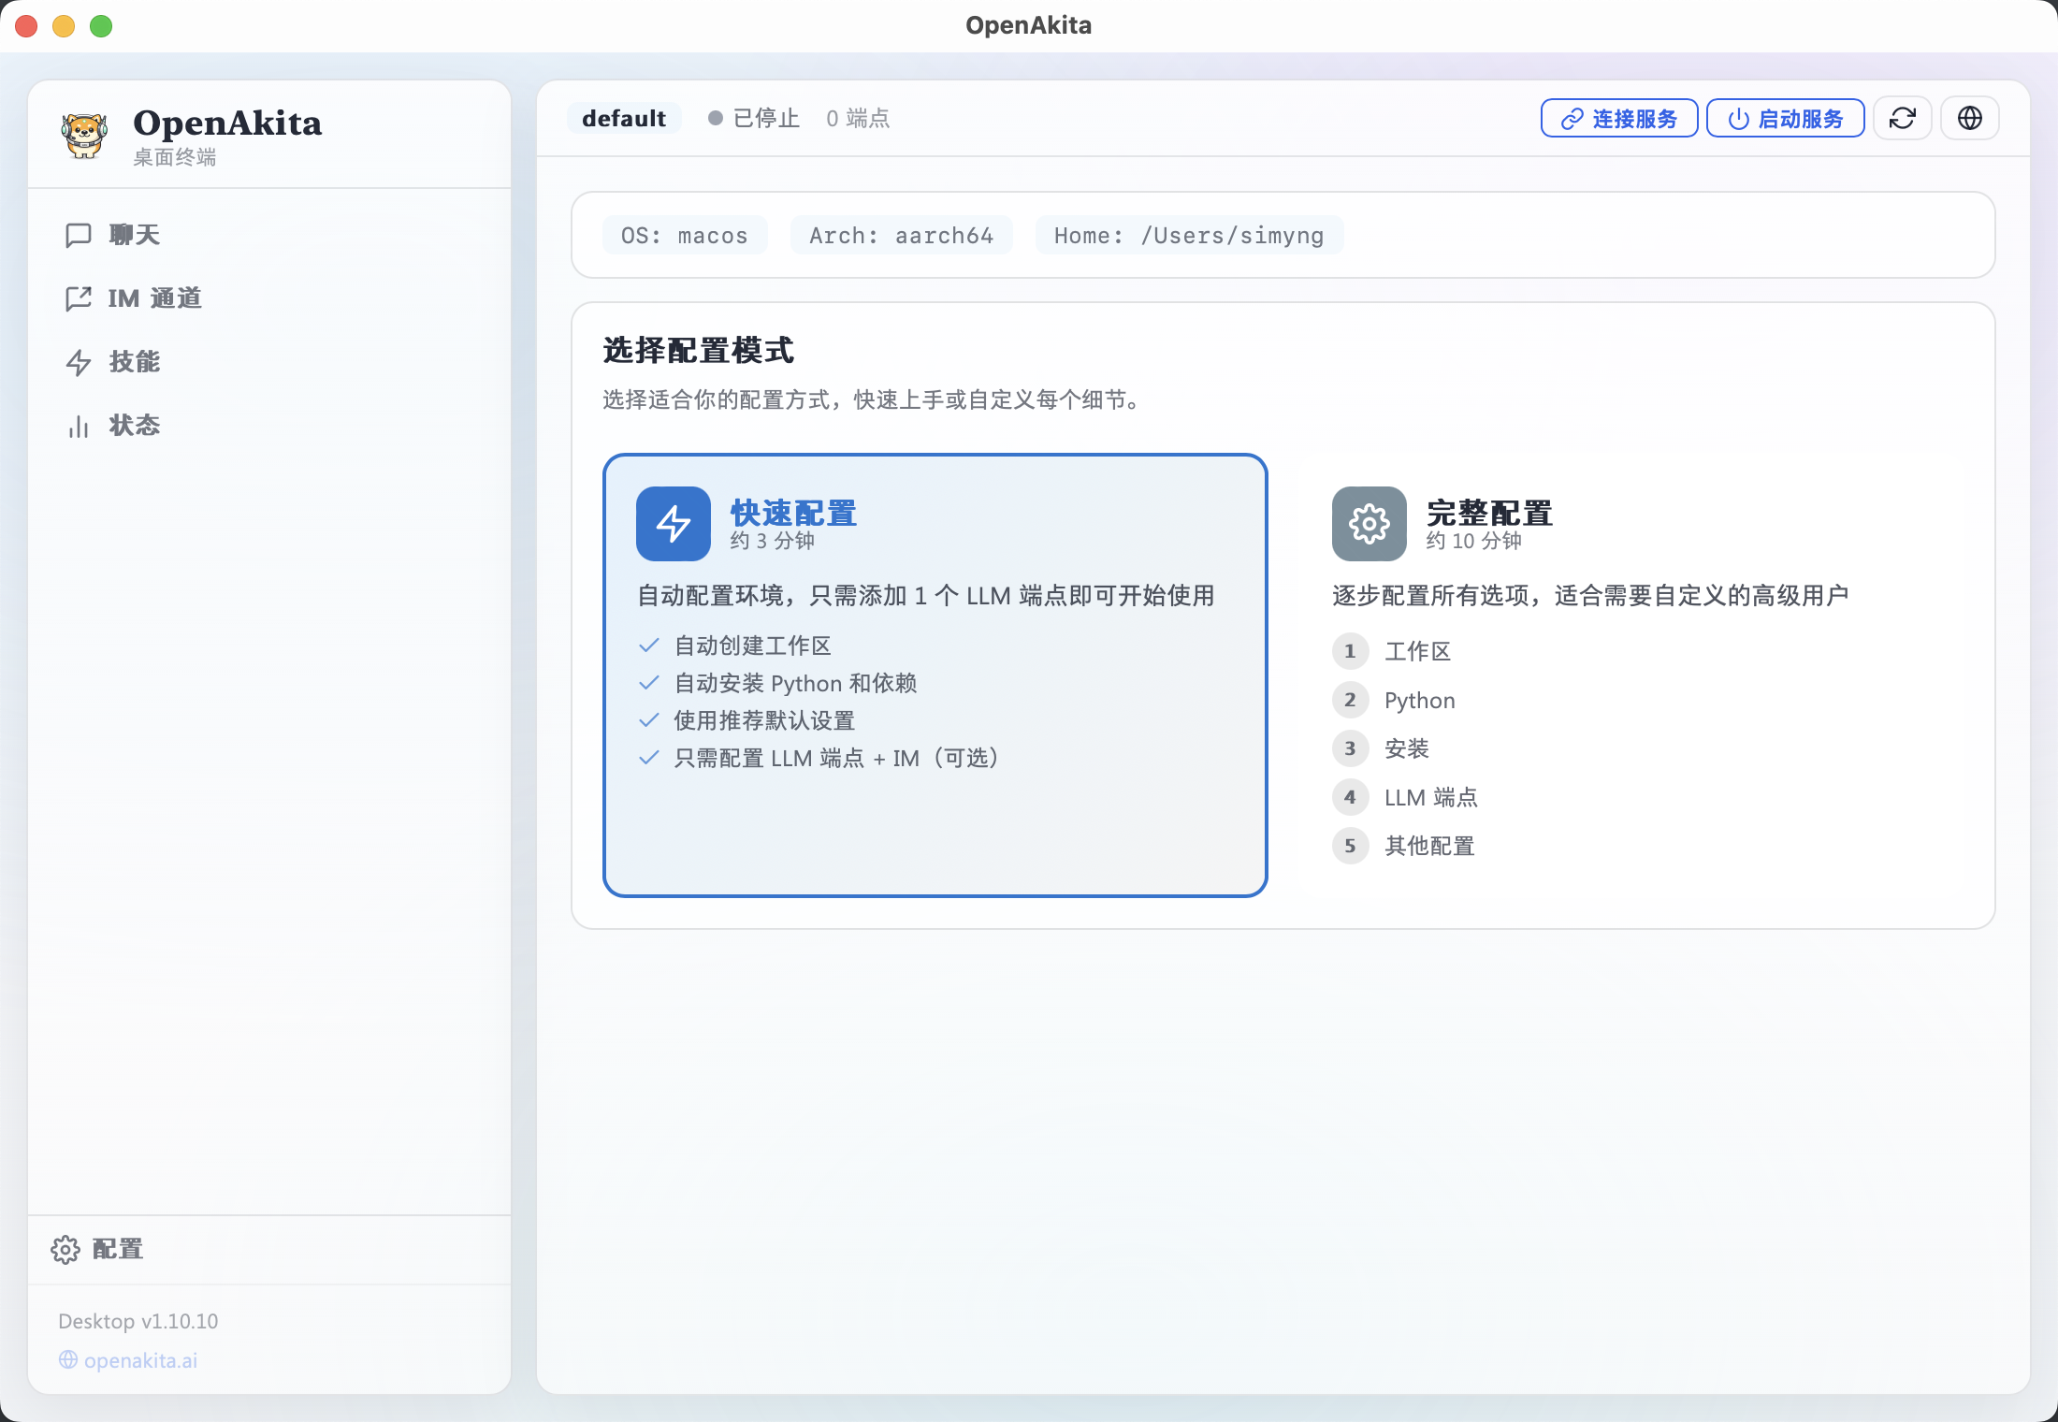Open the openakita.ai website link
This screenshot has height=1422, width=2058.
pyautogui.click(x=139, y=1360)
